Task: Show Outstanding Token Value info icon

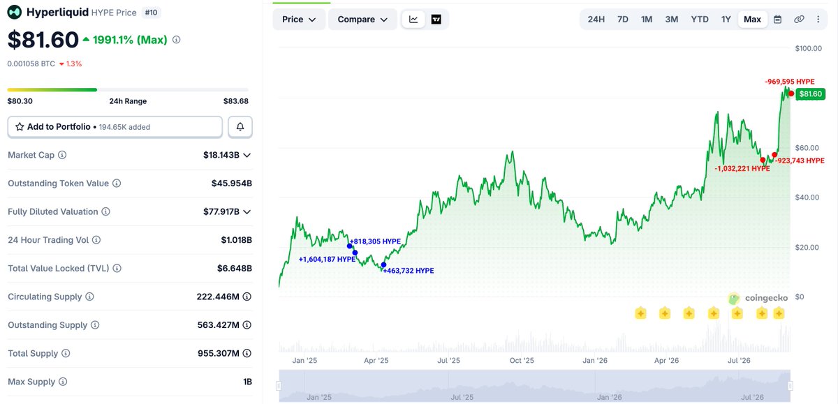Action: point(117,184)
